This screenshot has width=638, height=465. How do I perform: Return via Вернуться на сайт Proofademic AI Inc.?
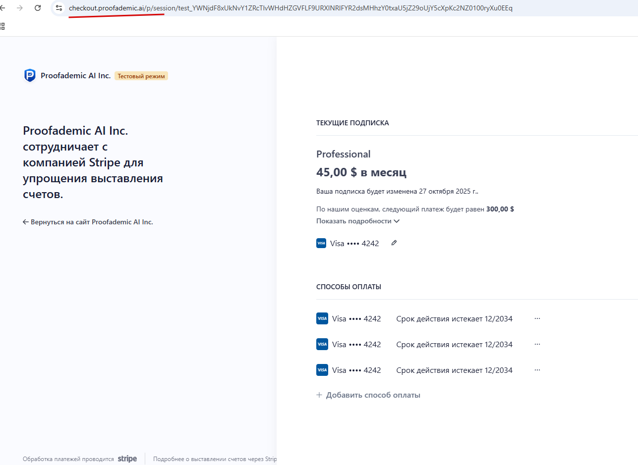pos(88,222)
